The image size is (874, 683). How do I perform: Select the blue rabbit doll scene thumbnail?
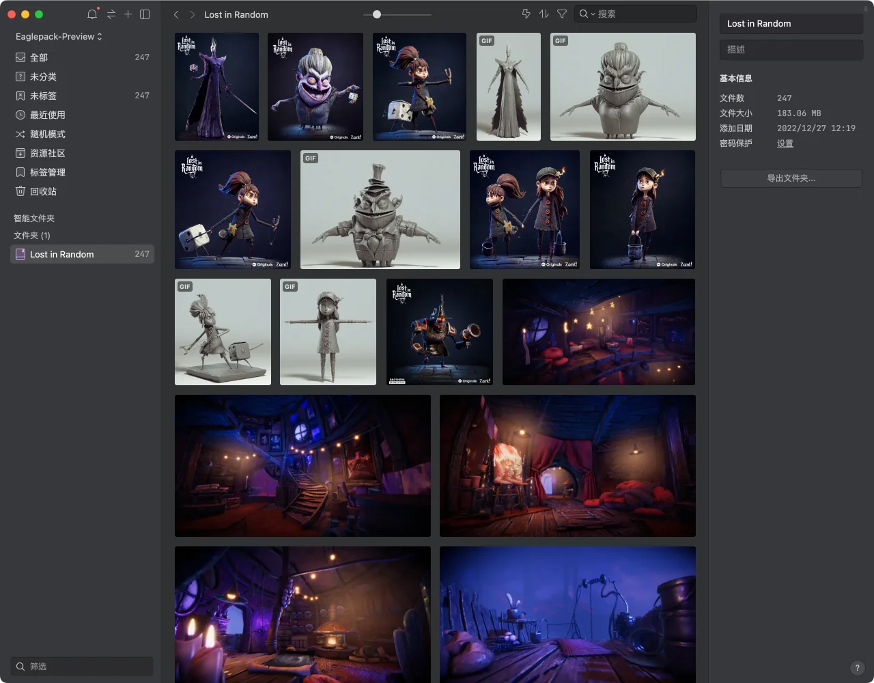[567, 615]
